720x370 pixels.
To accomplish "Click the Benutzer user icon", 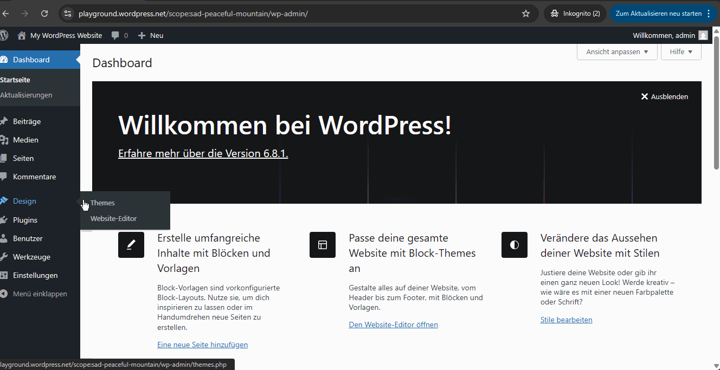I will point(4,238).
